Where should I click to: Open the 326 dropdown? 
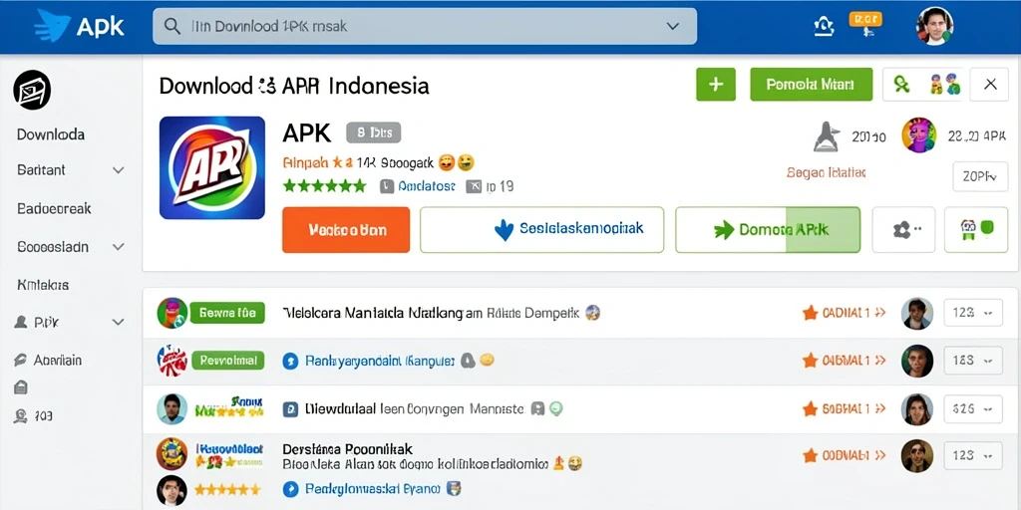973,408
